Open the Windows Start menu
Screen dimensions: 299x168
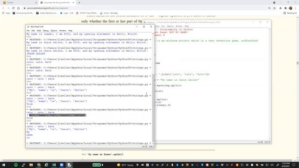(4, 165)
